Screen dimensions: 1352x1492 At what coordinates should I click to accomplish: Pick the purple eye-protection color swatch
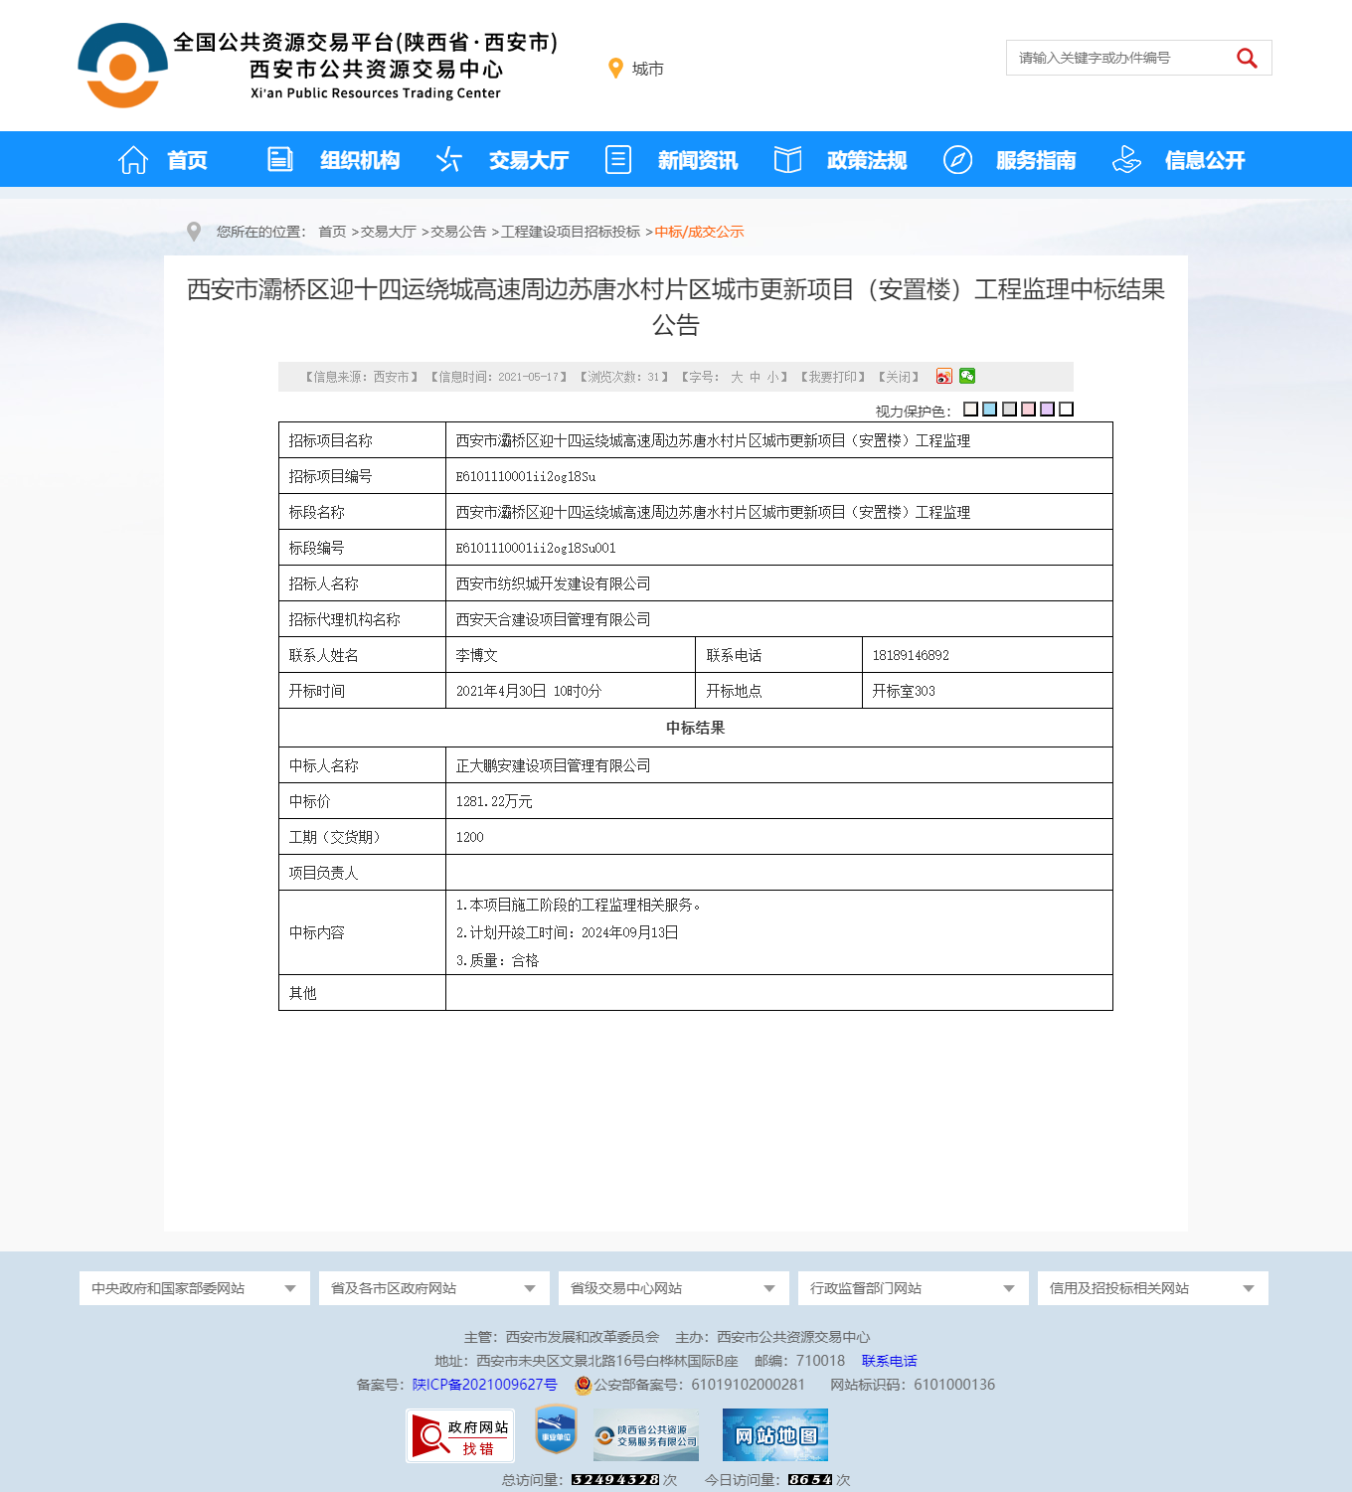tap(1047, 410)
